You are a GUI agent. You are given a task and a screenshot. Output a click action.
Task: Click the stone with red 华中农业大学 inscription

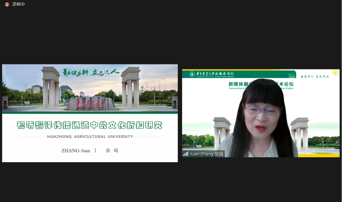click(90, 103)
